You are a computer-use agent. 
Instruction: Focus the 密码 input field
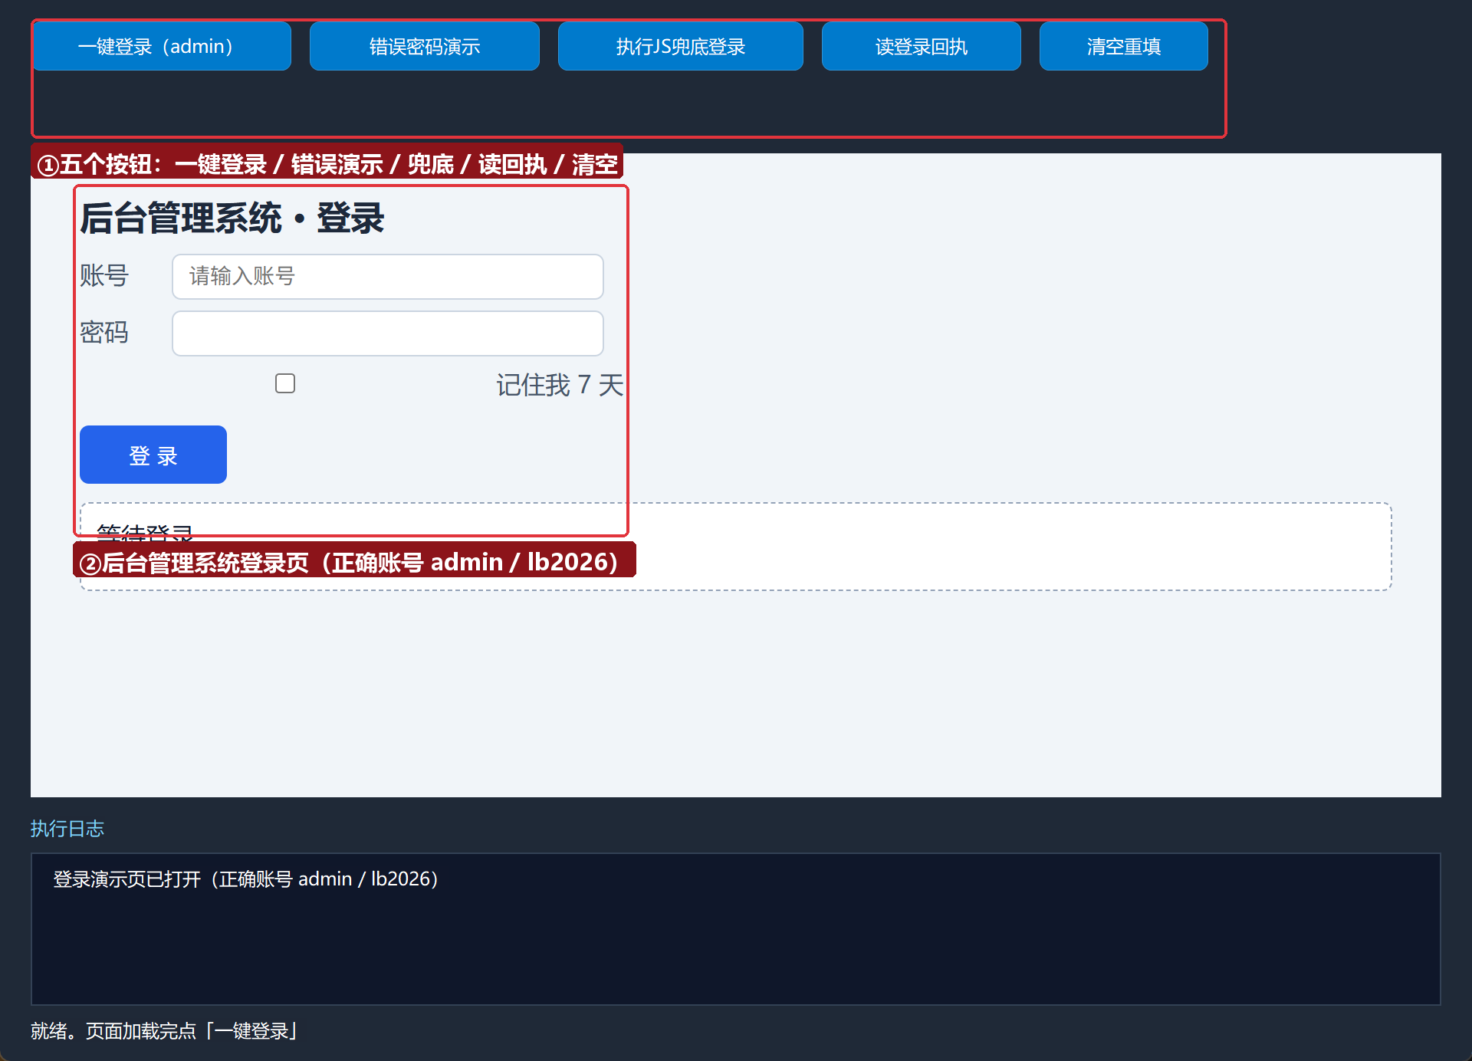point(388,333)
